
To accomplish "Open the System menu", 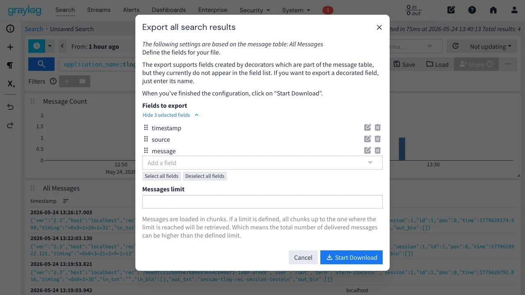I will click(x=296, y=10).
